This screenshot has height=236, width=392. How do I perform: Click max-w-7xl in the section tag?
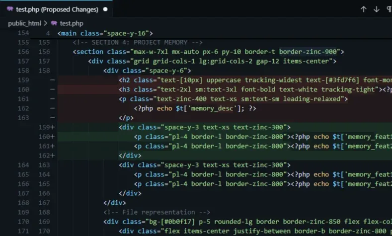tap(151, 52)
